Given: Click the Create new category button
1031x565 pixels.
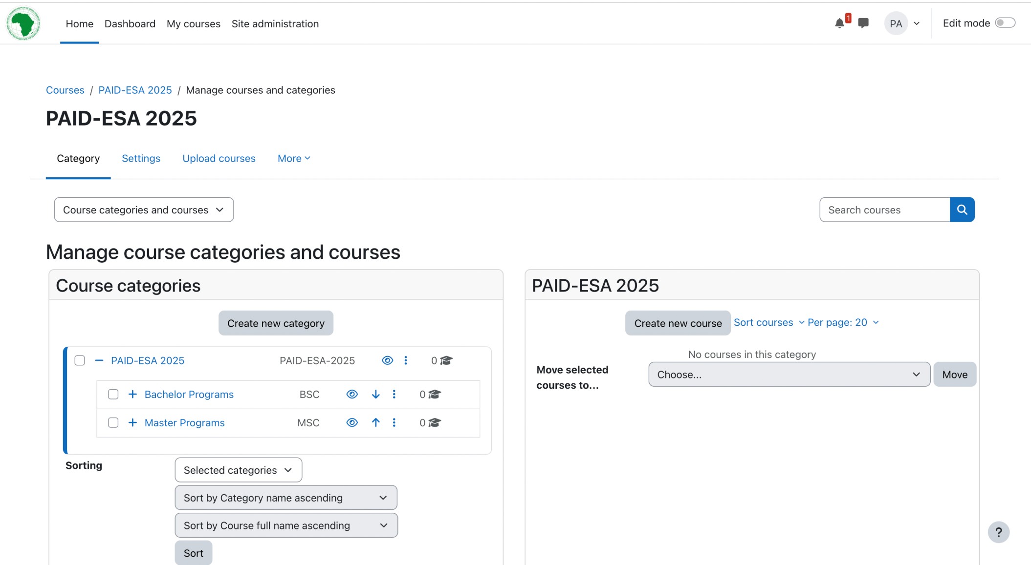Looking at the screenshot, I should pos(275,323).
